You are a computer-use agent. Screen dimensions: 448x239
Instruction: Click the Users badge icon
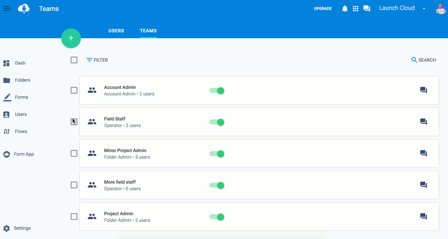tap(6, 114)
